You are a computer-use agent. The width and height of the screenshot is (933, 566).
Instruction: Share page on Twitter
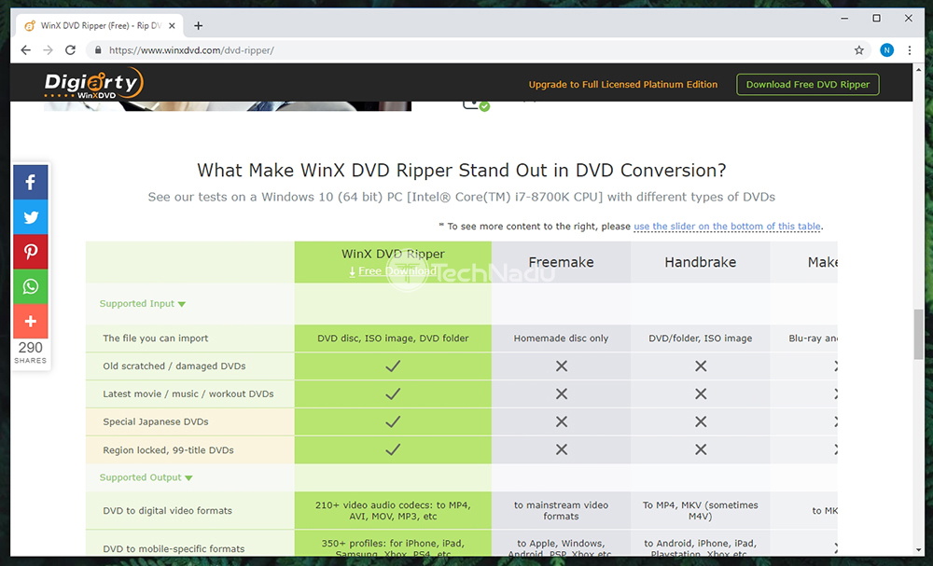pyautogui.click(x=31, y=217)
